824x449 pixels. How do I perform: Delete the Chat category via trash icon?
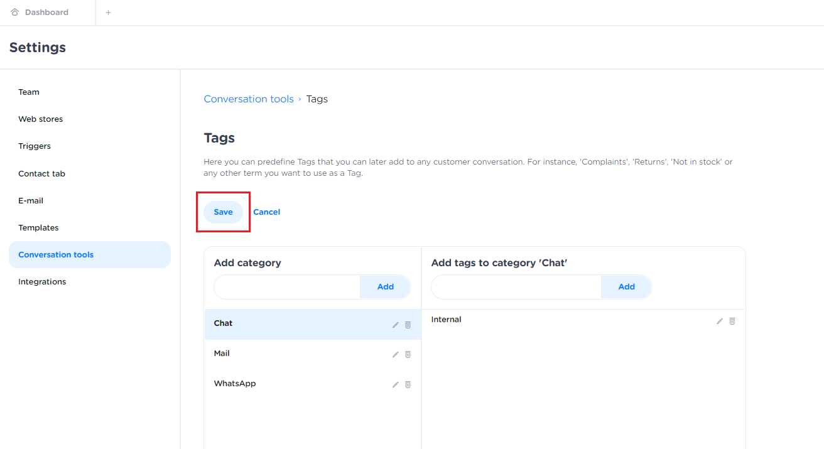(x=408, y=325)
